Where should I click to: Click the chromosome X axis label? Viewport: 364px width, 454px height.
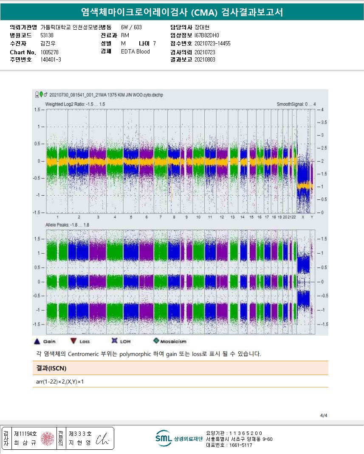303,217
